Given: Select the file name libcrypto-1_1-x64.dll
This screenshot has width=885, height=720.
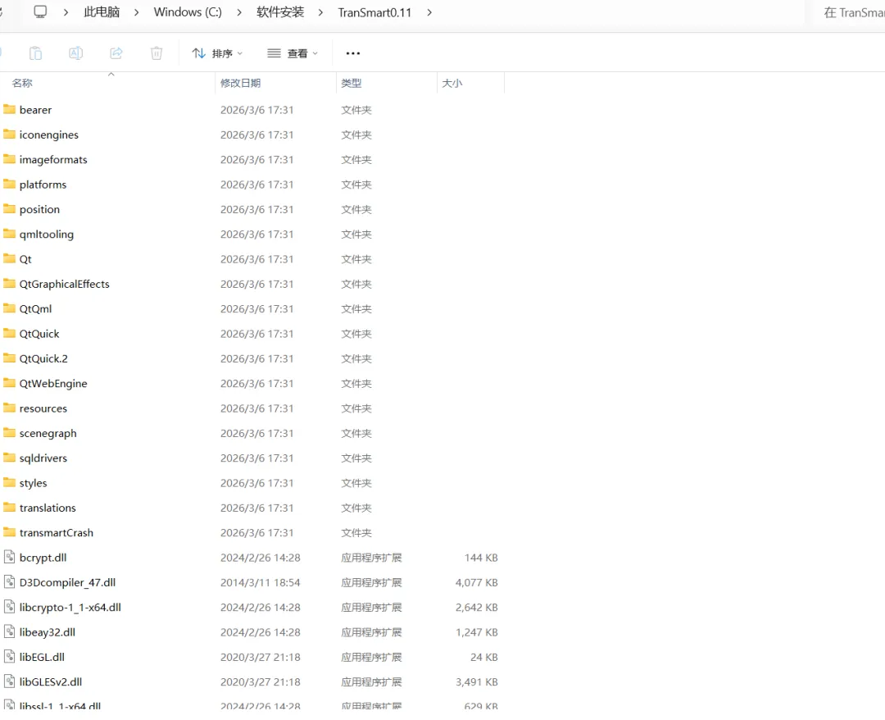Looking at the screenshot, I should point(70,608).
